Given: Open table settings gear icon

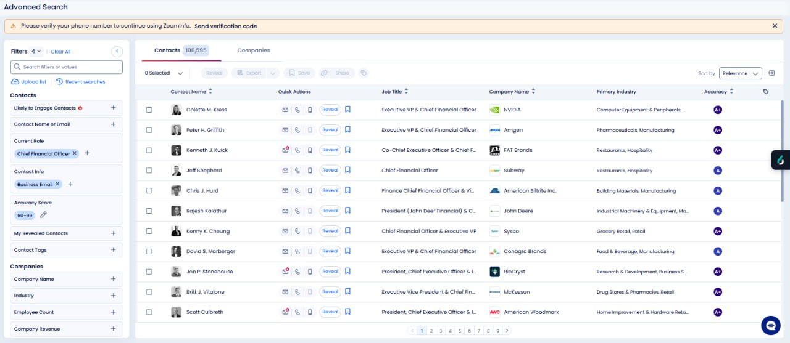Looking at the screenshot, I should coord(771,73).
